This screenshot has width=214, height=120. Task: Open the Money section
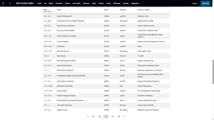click(67, 3)
